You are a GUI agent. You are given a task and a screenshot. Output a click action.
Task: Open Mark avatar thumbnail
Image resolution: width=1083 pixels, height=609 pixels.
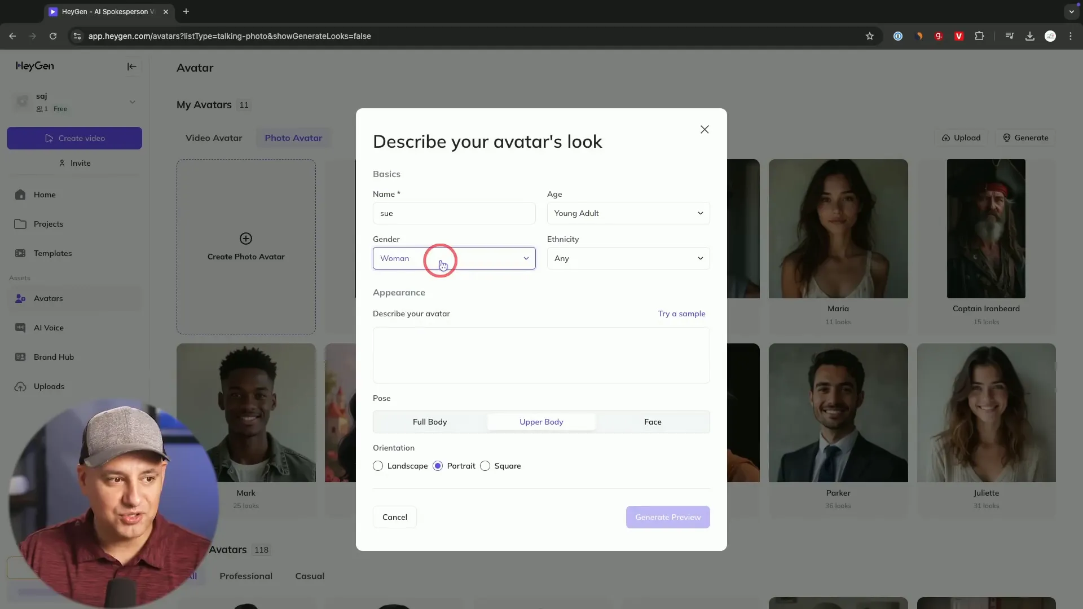pyautogui.click(x=246, y=413)
